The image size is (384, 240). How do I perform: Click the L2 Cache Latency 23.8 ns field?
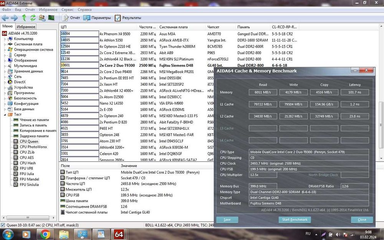click(354, 116)
